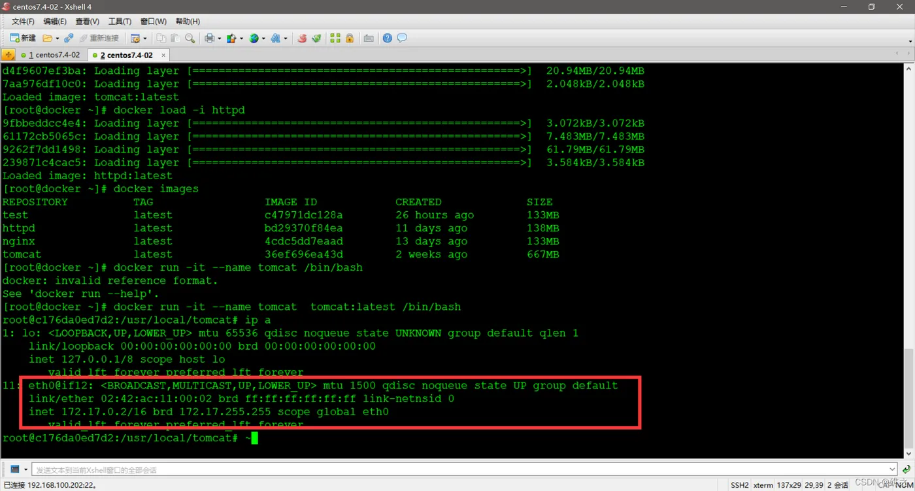Image resolution: width=915 pixels, height=491 pixels.
Task: Open the 窗口(W) menu
Action: [153, 22]
